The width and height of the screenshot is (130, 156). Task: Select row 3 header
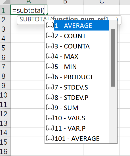[x=5, y=29]
